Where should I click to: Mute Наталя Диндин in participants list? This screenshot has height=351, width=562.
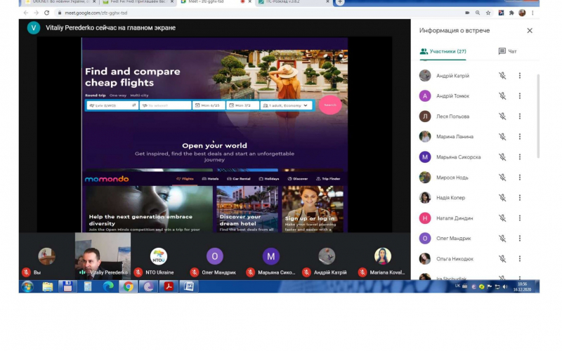502,218
